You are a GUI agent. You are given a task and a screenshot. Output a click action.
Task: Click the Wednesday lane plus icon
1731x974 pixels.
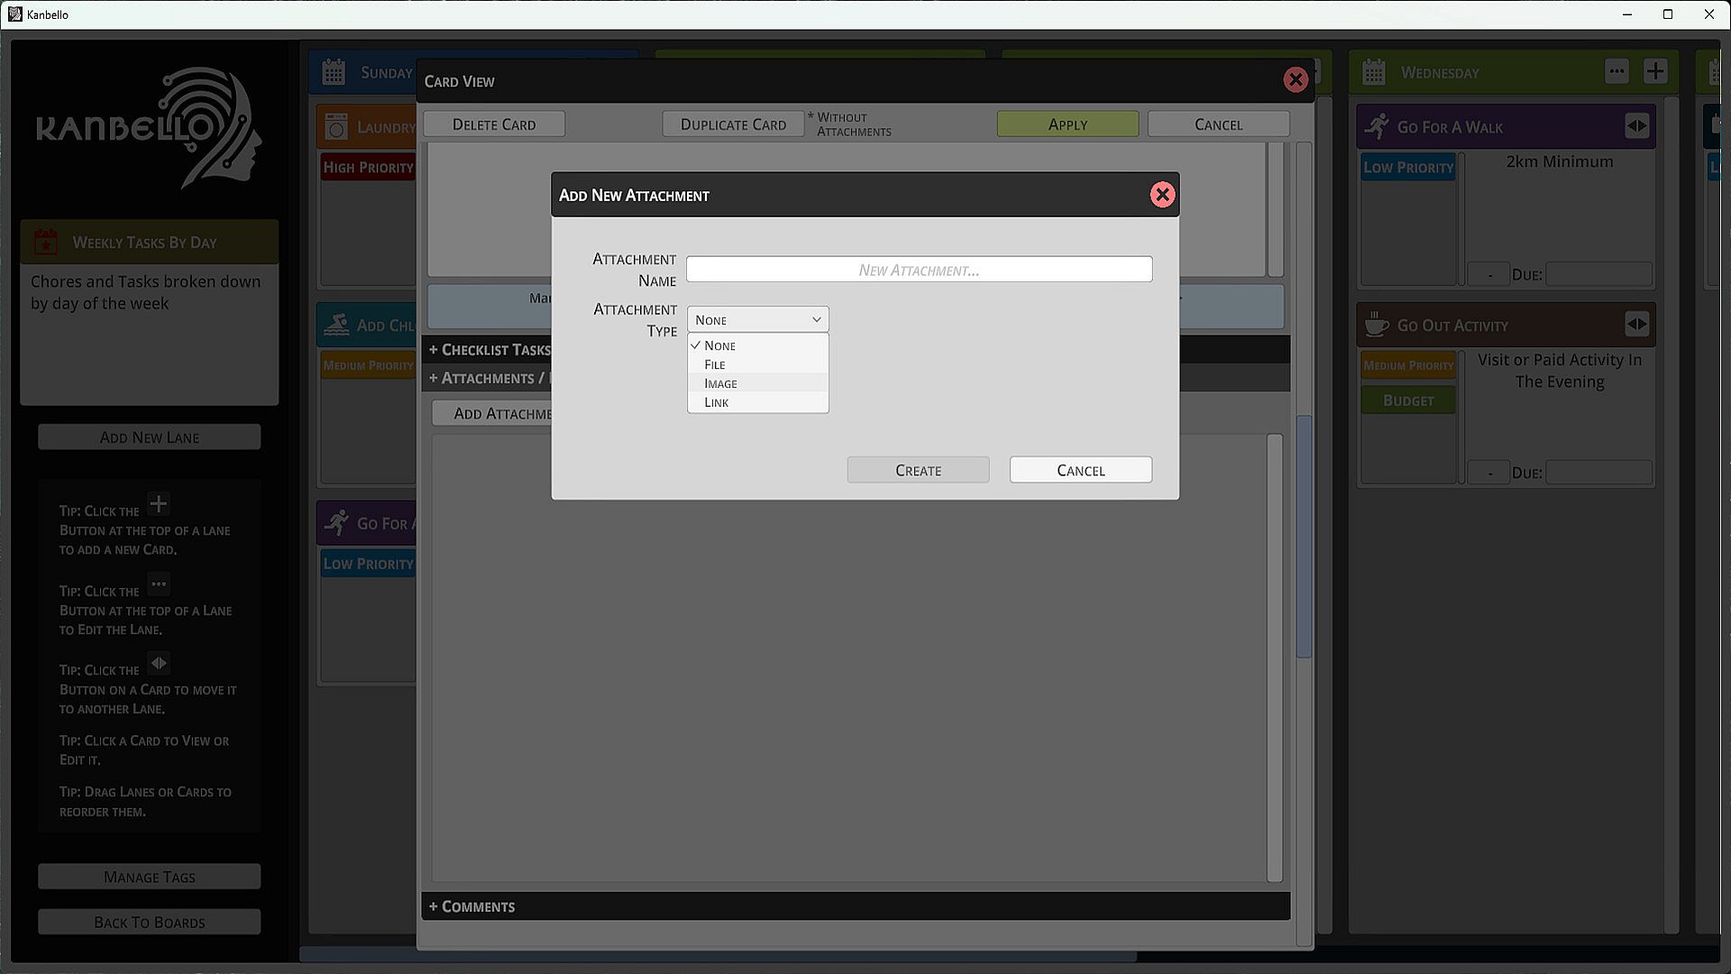click(x=1655, y=71)
